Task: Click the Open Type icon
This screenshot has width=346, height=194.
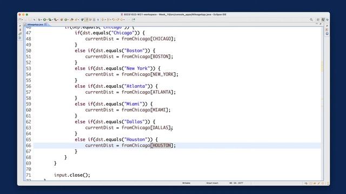Action: [72, 19]
